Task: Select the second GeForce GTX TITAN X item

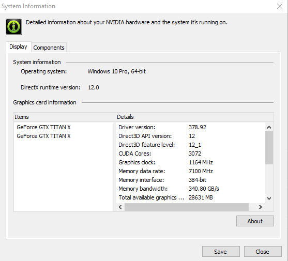Action: tap(43, 136)
